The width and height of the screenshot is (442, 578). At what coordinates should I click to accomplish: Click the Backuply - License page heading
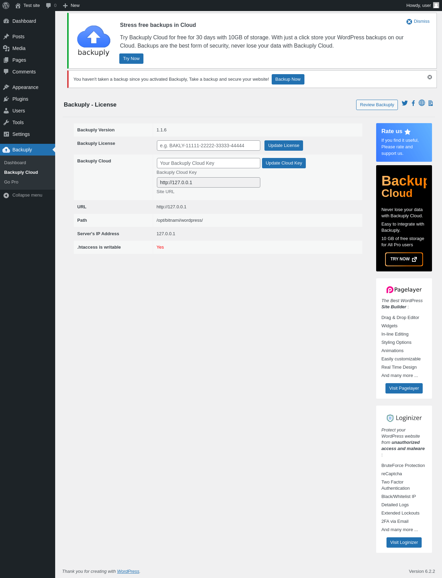90,105
